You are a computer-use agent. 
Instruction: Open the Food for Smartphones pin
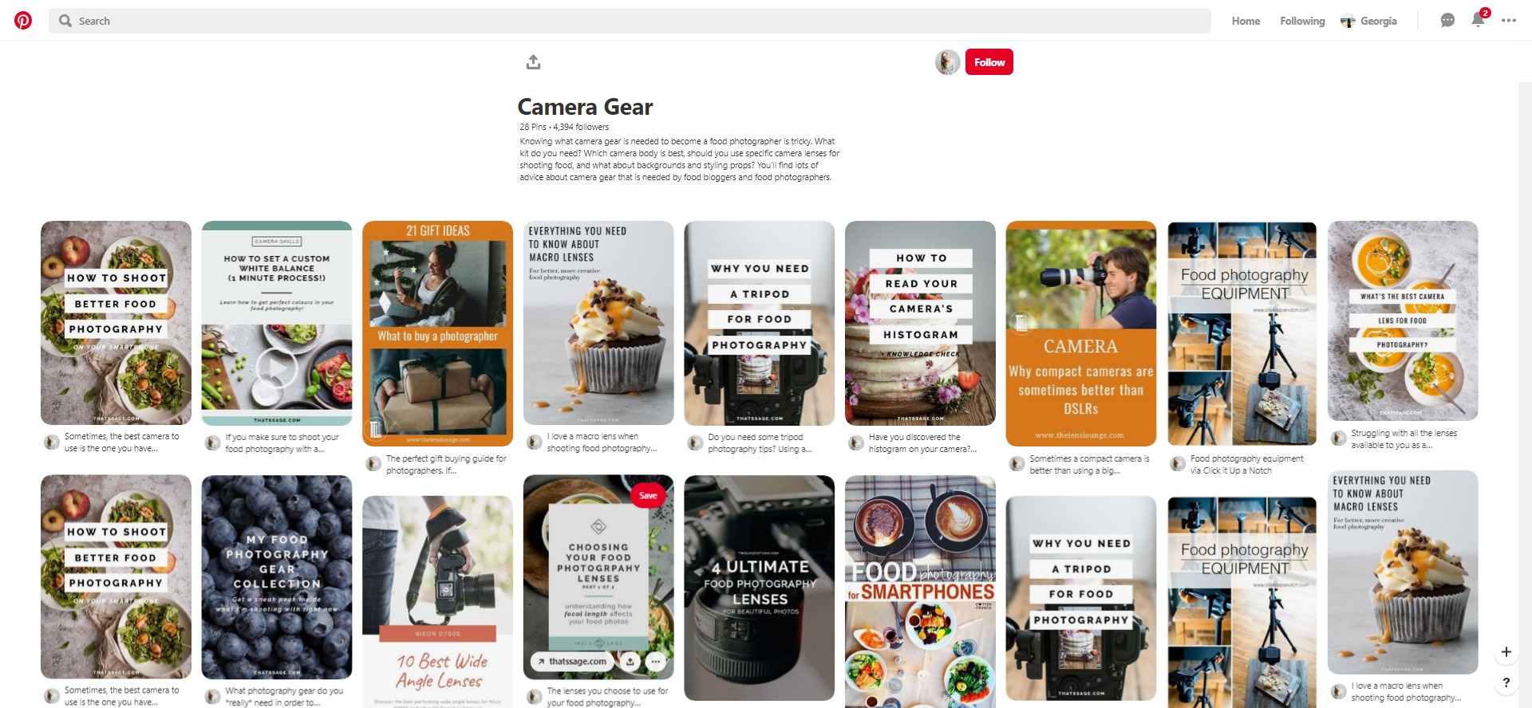(x=920, y=590)
